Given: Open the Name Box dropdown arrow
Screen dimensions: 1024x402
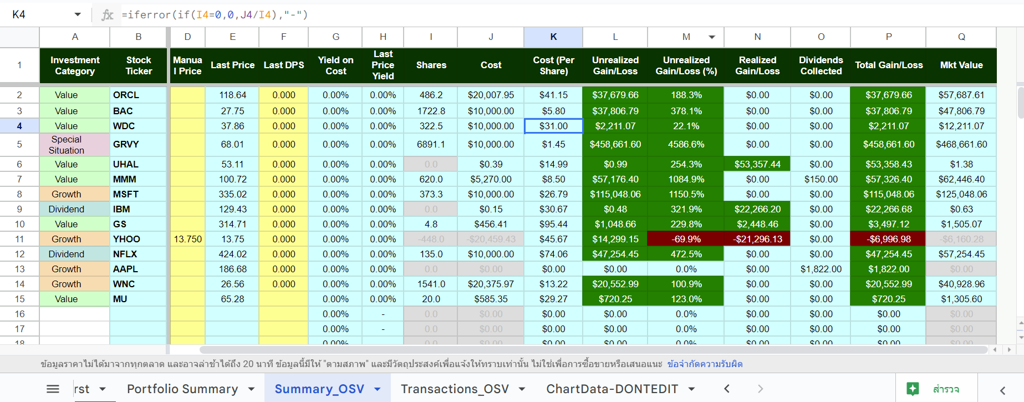Looking at the screenshot, I should coord(78,14).
